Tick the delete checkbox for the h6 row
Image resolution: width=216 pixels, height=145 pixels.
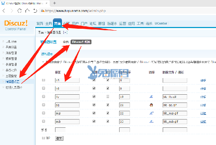point(44,88)
